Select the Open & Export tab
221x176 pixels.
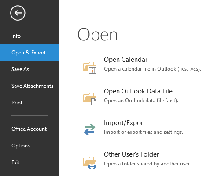(29, 52)
